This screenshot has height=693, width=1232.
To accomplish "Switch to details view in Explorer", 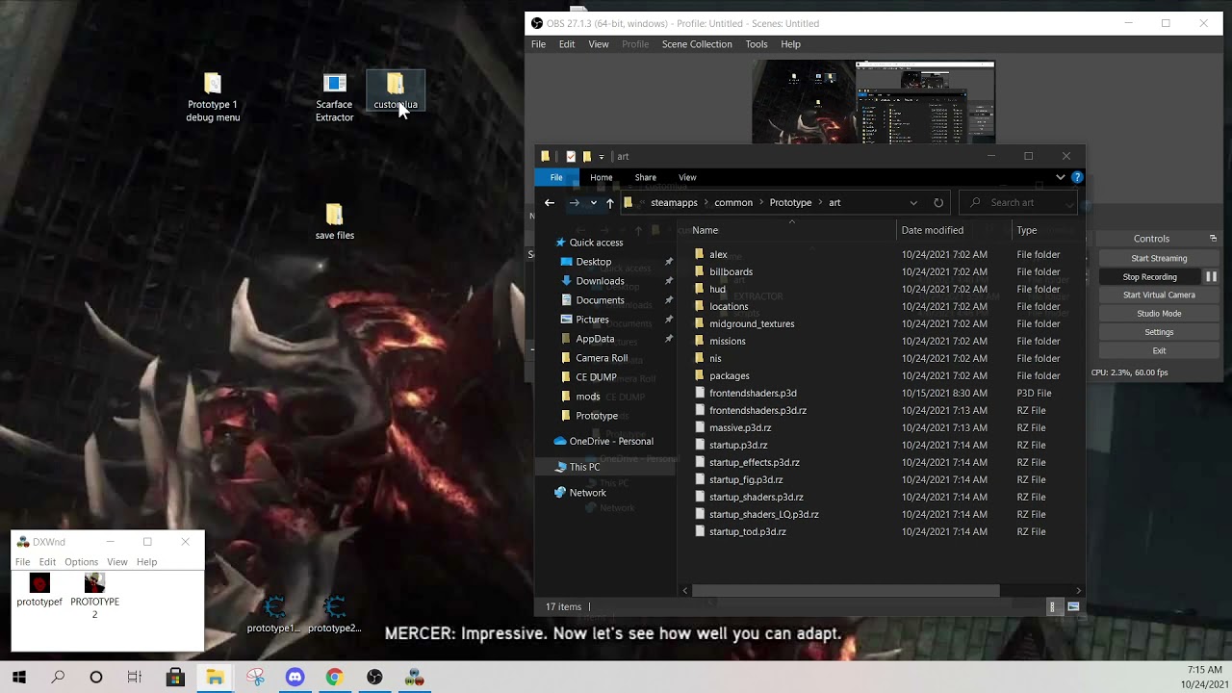I will point(1052,606).
